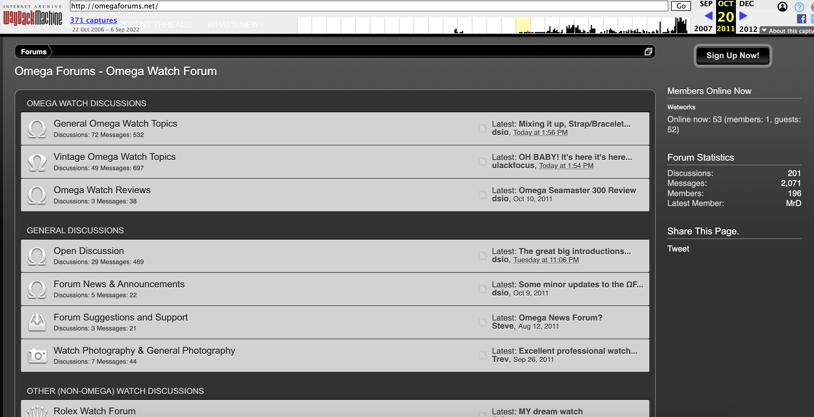Open the quick navigation icon in breadcrumb bar

pyautogui.click(x=648, y=52)
